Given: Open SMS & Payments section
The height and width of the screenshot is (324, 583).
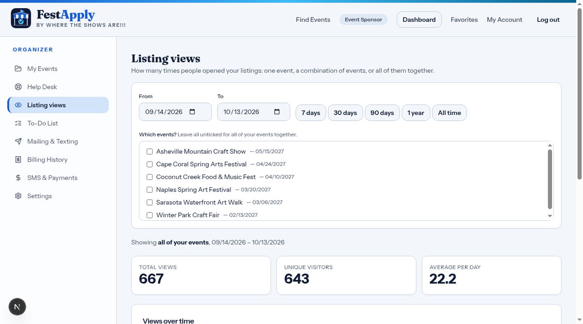Looking at the screenshot, I should tap(58, 178).
